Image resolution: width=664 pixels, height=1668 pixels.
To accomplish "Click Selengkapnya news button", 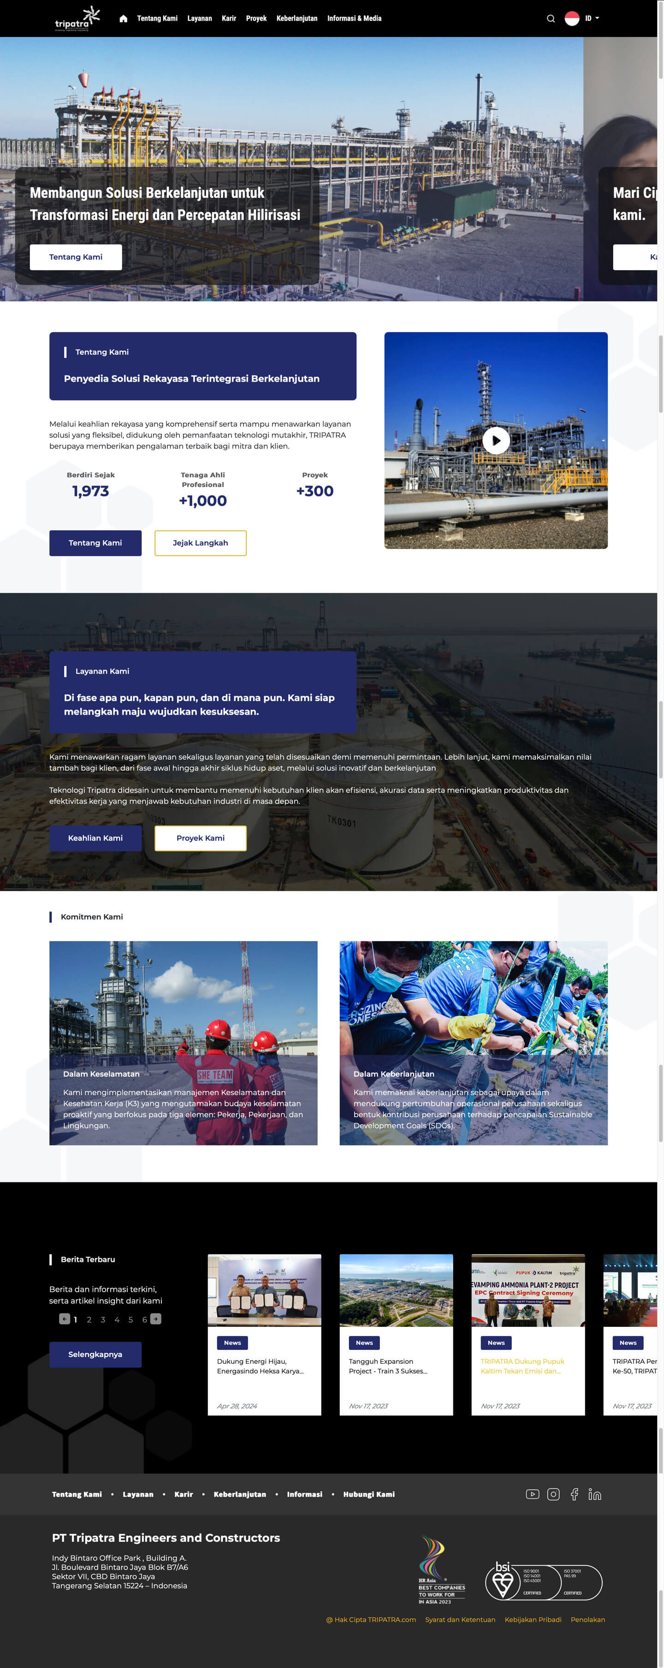I will 95,1354.
